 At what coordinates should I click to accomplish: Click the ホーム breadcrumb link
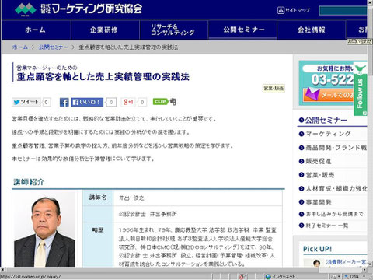[x=20, y=47]
